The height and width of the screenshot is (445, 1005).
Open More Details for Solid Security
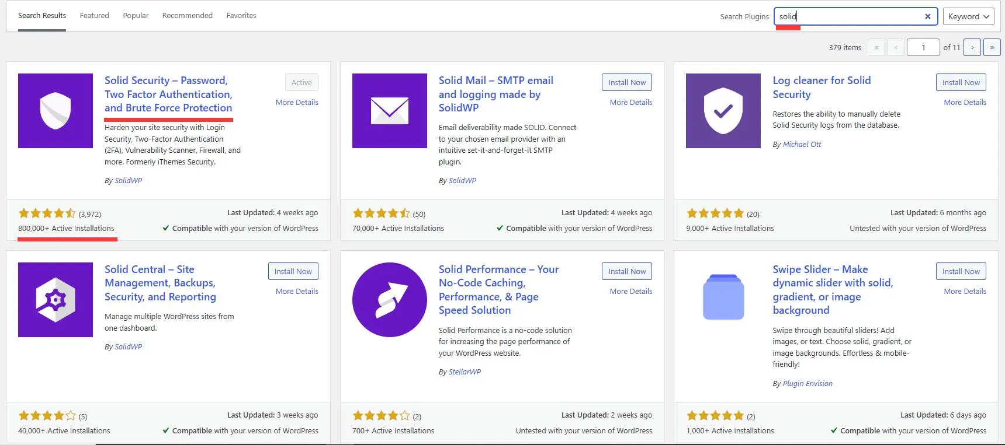[297, 102]
